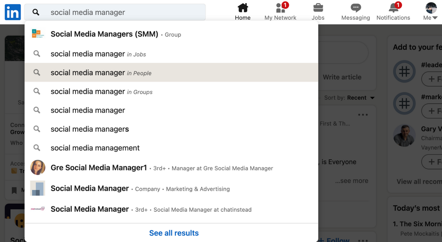Viewport: 442px width, 242px height.
Task: Open the Jobs briefcase icon
Action: pos(318,8)
